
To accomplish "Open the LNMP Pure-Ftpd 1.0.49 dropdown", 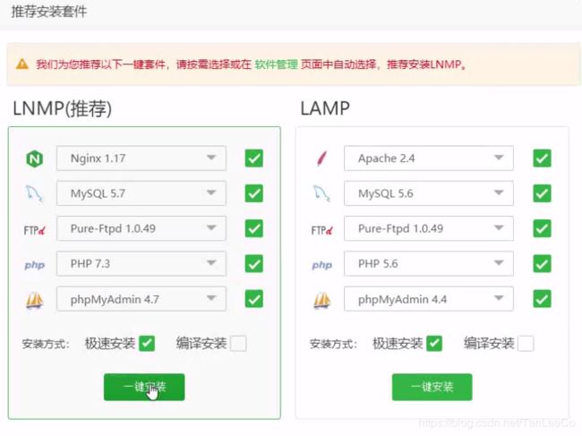I will pyautogui.click(x=141, y=228).
